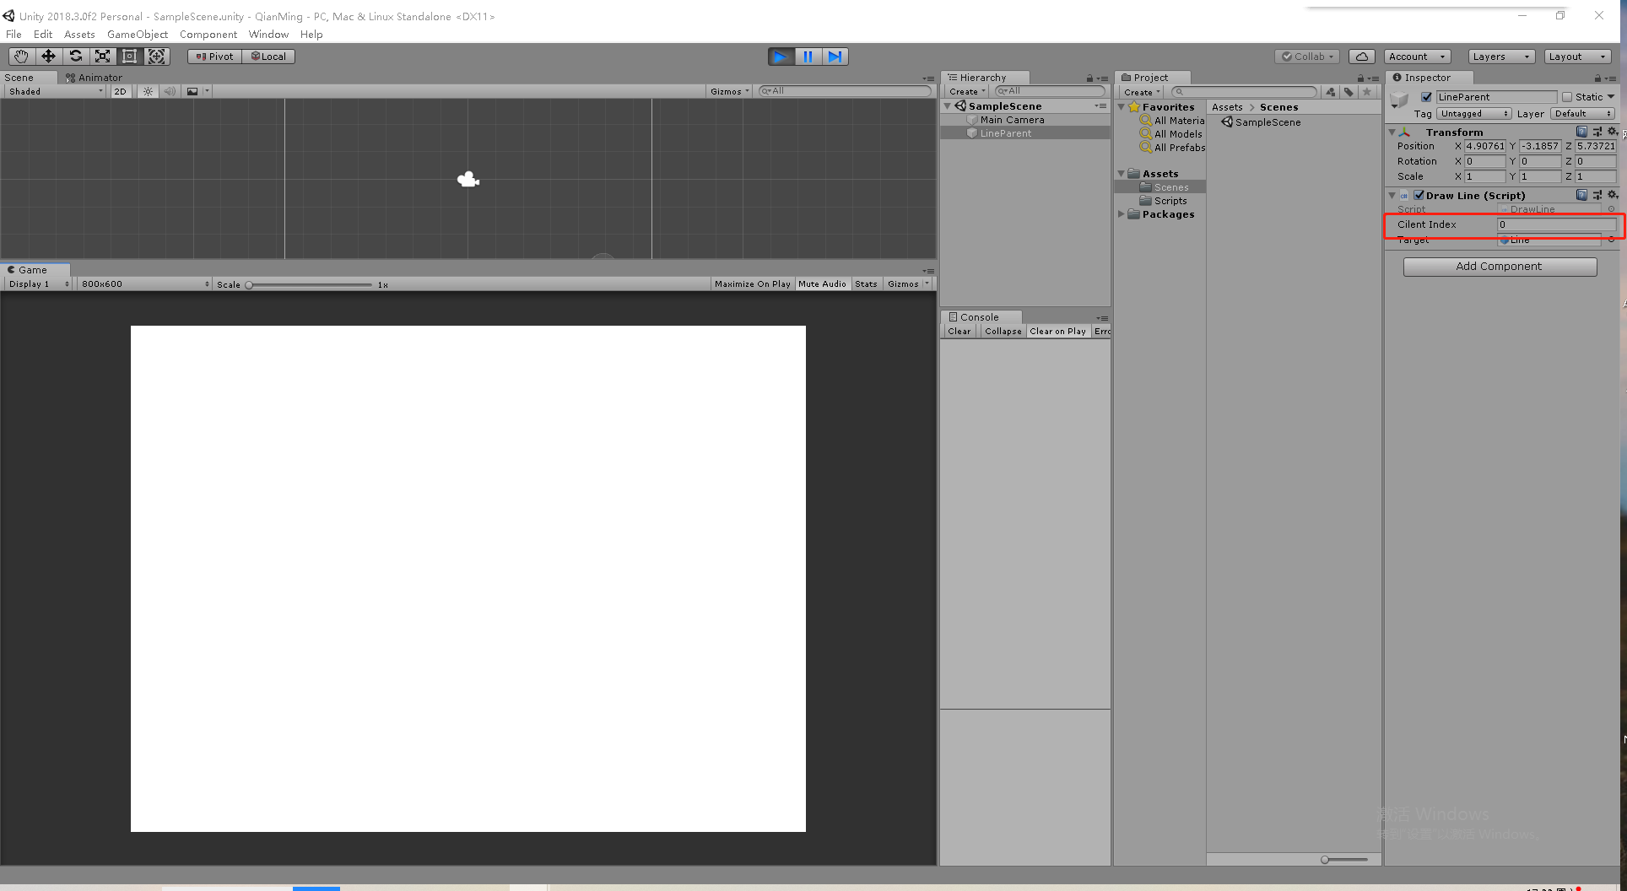Collapse the SampleScene hierarchy arrow
This screenshot has height=891, width=1627.
(948, 106)
